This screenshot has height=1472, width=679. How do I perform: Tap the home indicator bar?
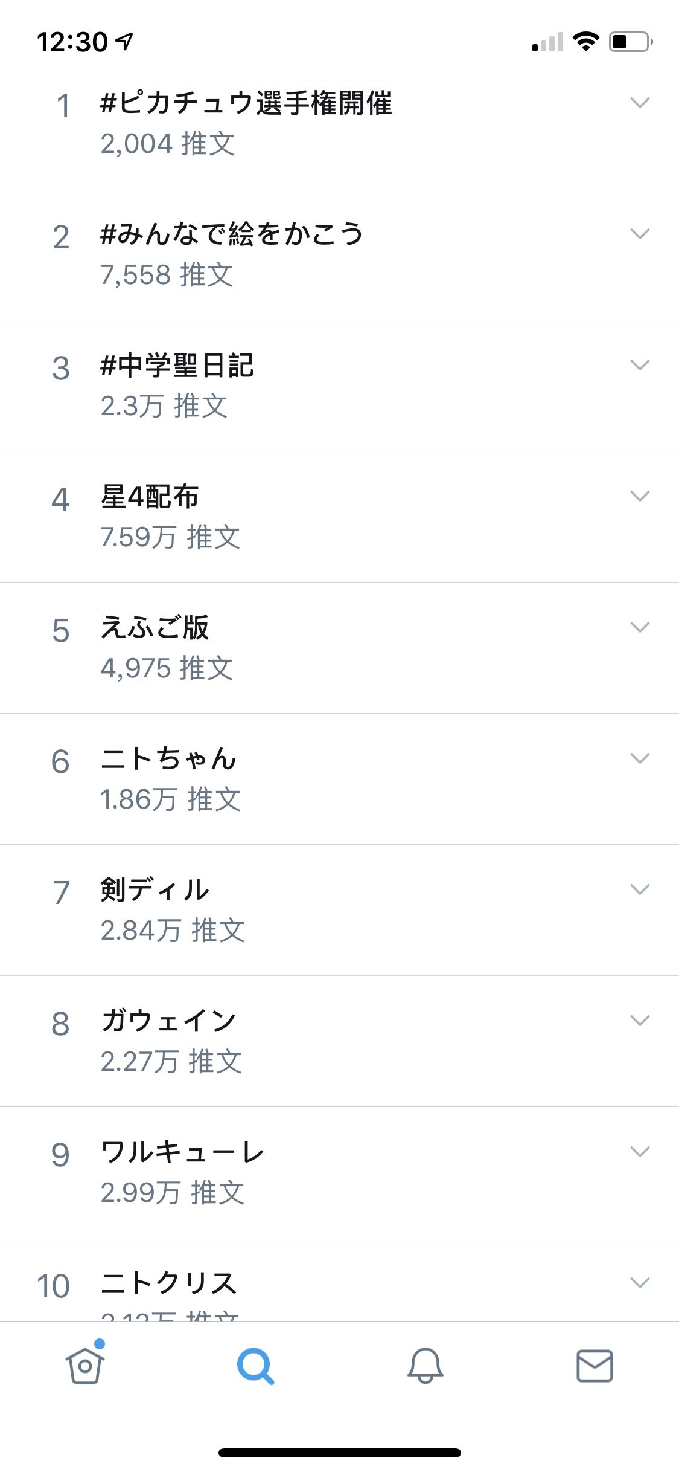click(339, 1453)
